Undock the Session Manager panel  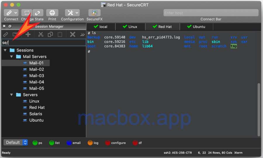pyautogui.click(x=10, y=26)
